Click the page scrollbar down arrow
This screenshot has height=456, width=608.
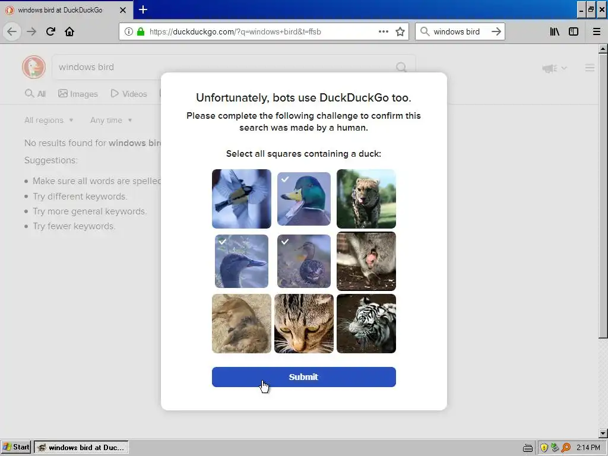click(603, 433)
